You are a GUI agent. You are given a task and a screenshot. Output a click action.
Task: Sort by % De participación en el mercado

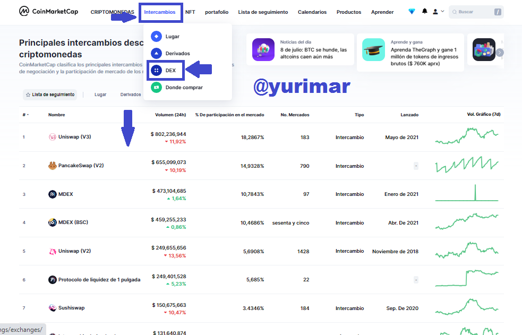click(x=230, y=115)
